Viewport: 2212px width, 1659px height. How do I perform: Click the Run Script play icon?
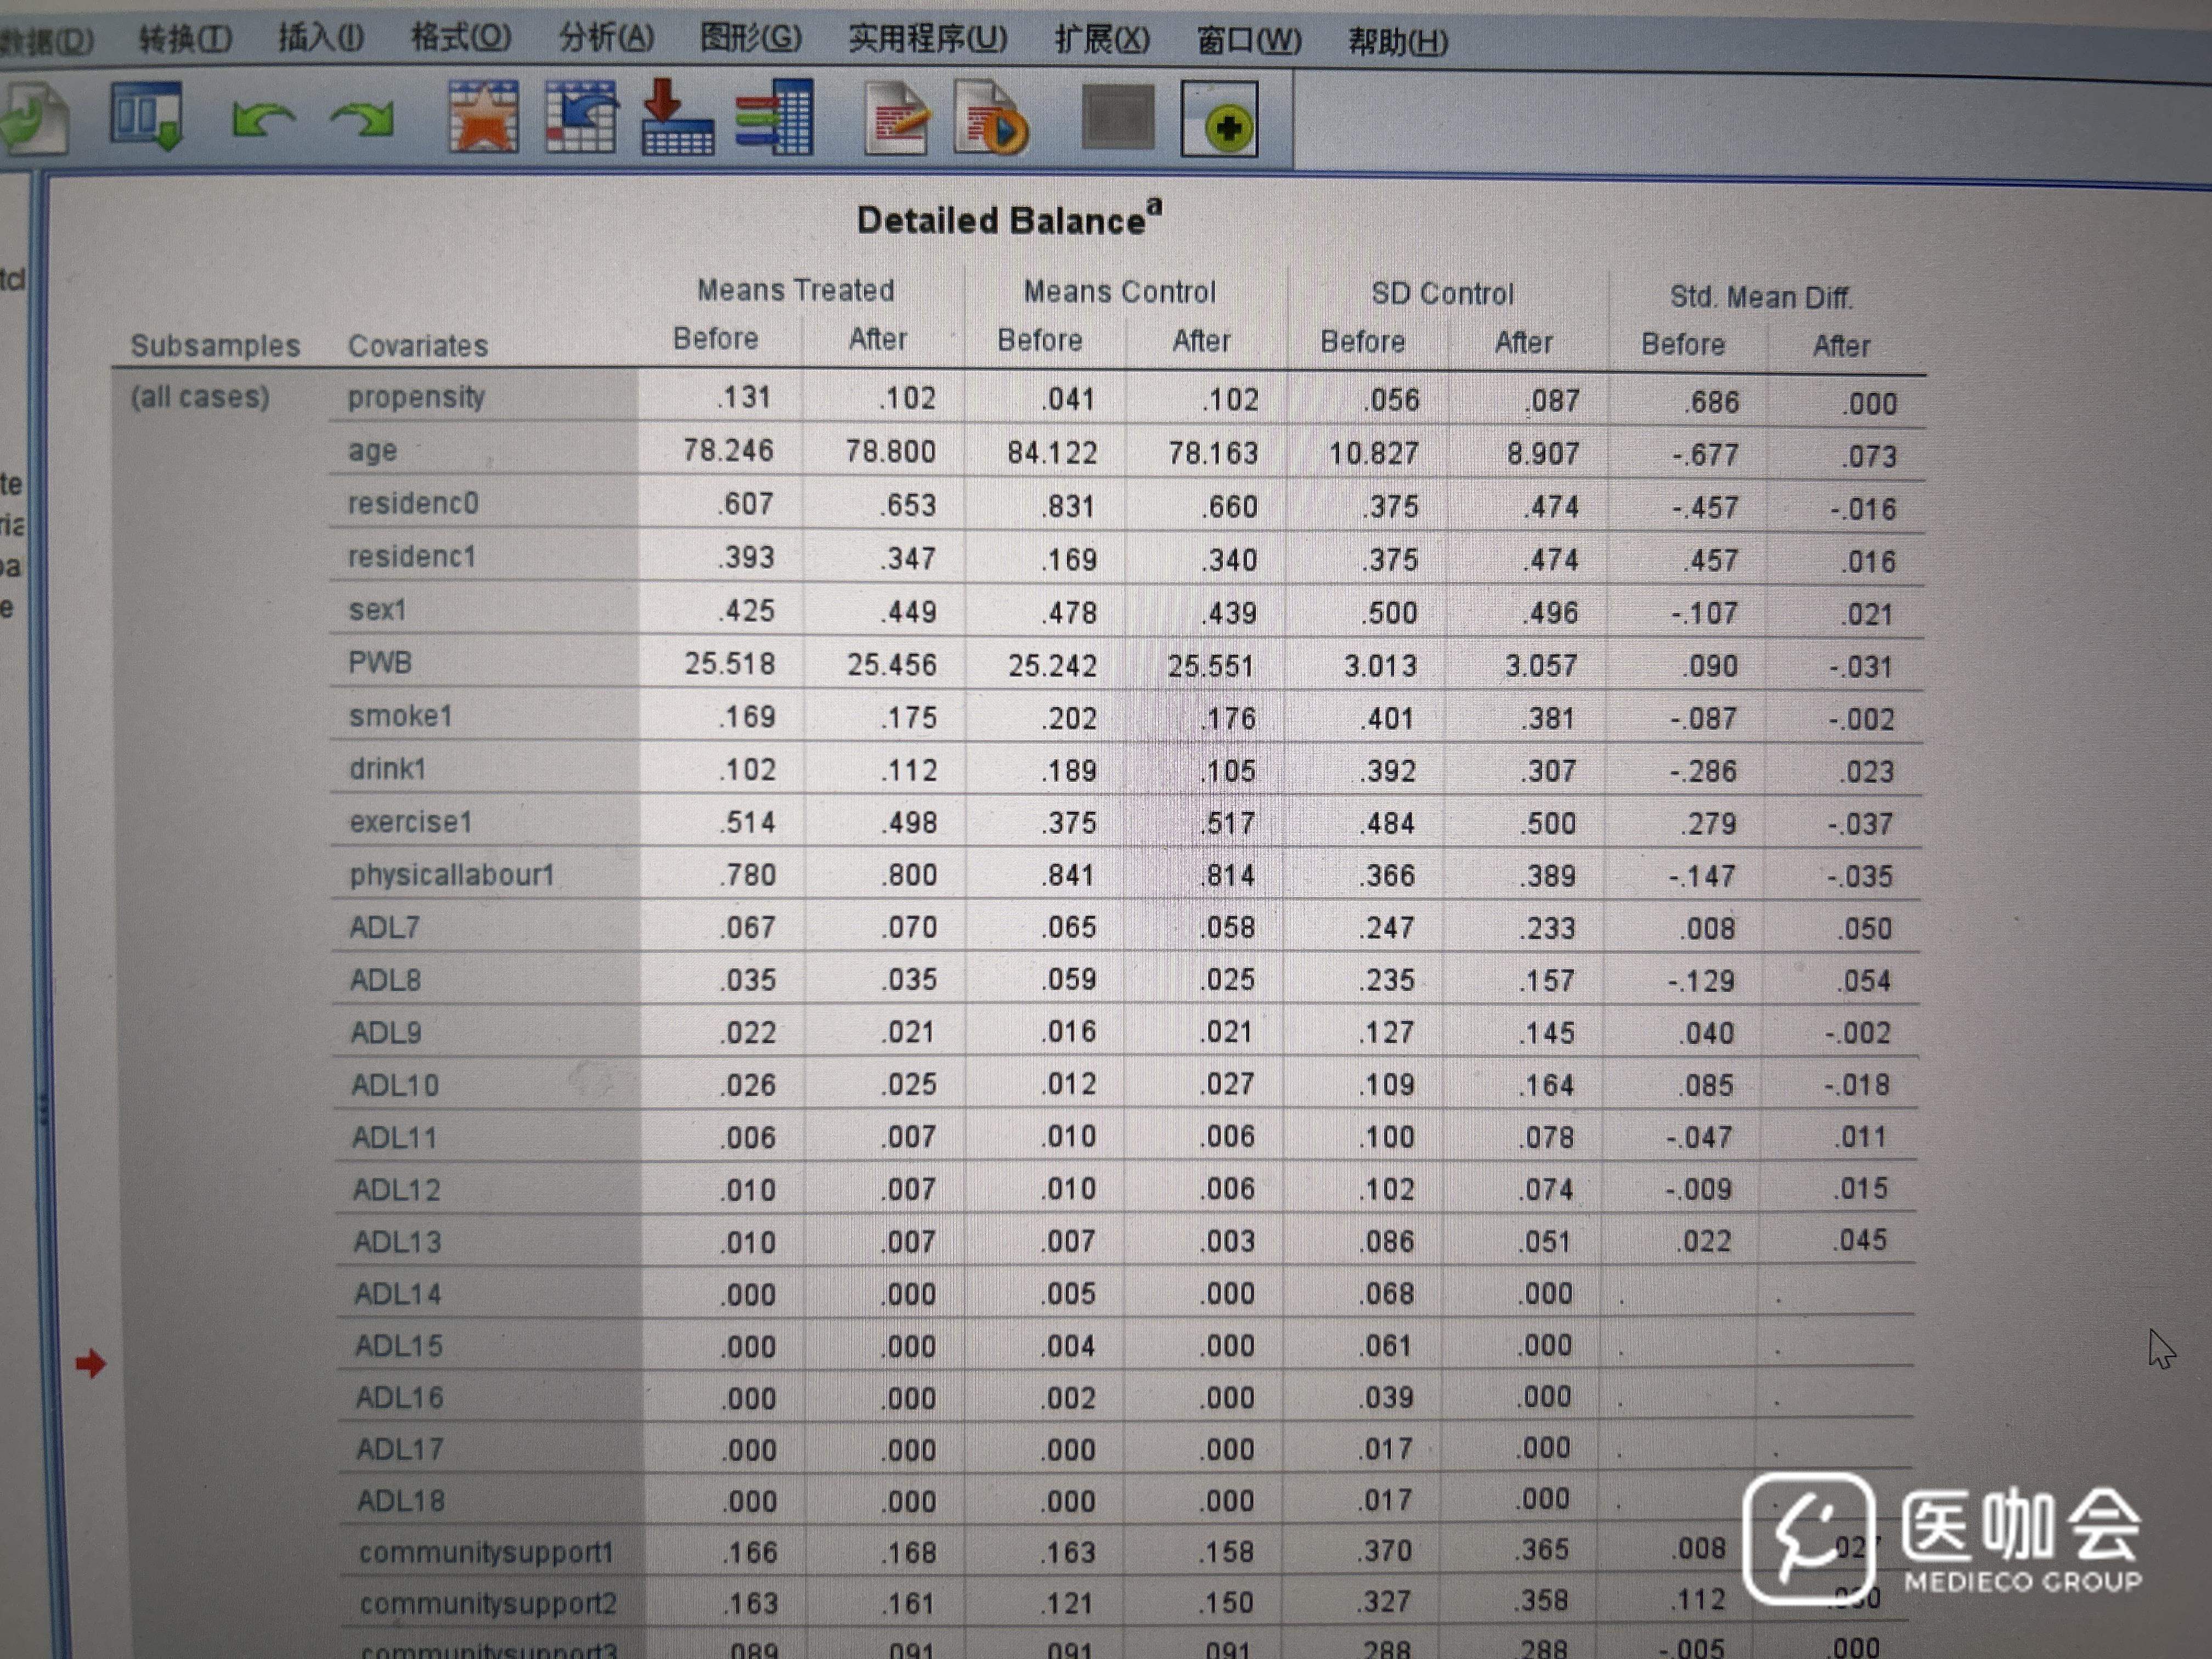990,119
